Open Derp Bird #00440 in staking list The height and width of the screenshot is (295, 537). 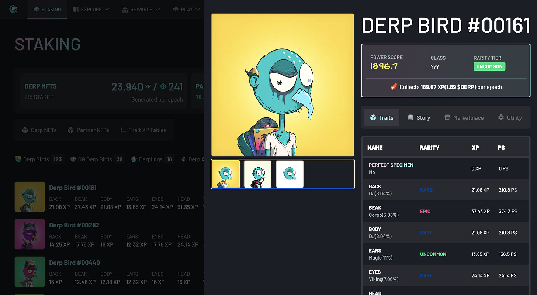(x=75, y=263)
